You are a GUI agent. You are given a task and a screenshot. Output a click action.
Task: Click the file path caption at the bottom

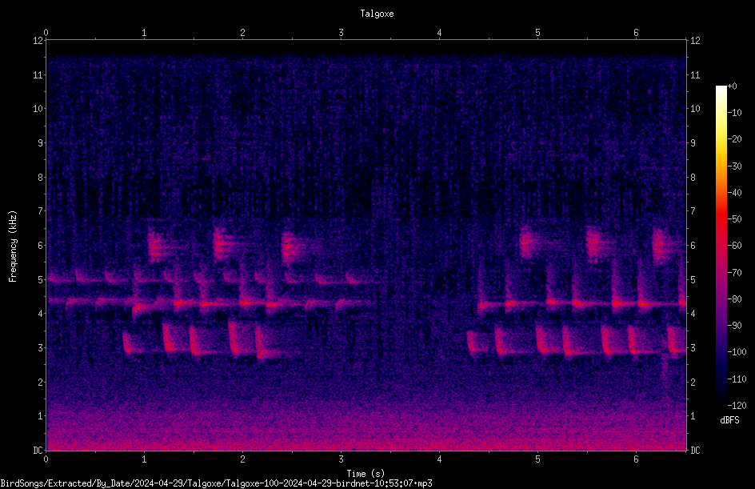coord(216,483)
